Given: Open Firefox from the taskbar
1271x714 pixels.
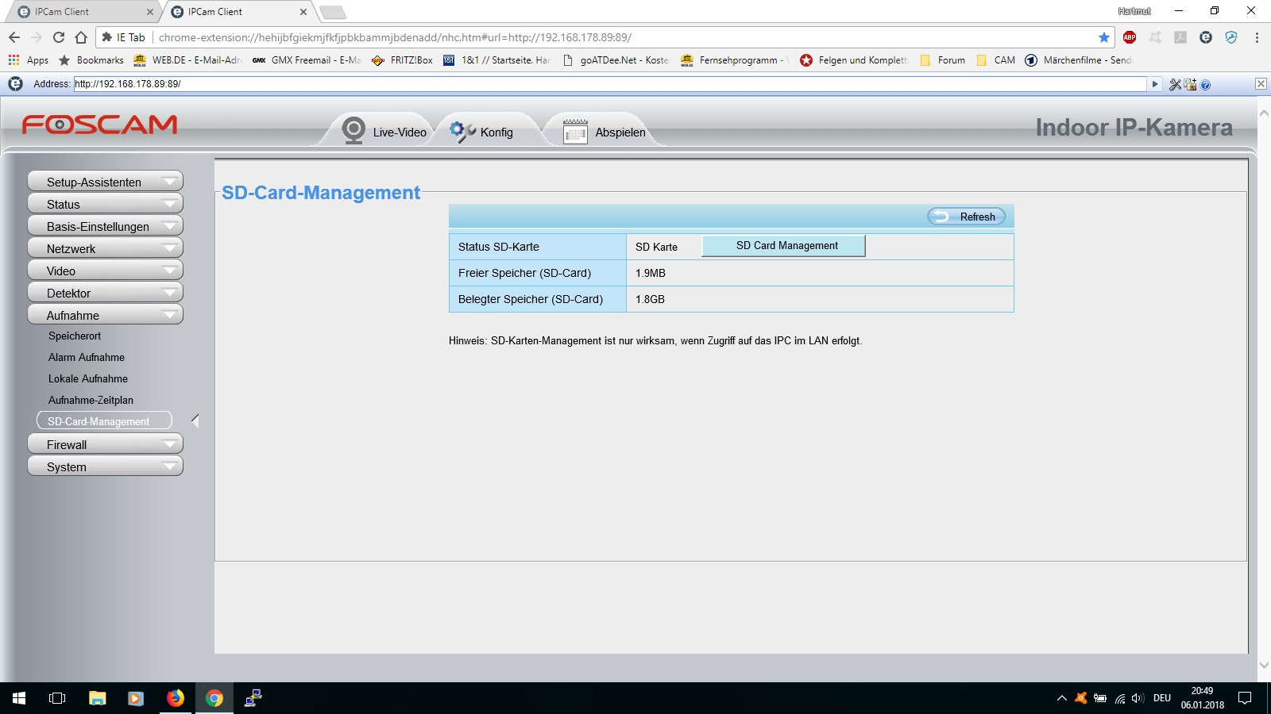Looking at the screenshot, I should pos(176,698).
